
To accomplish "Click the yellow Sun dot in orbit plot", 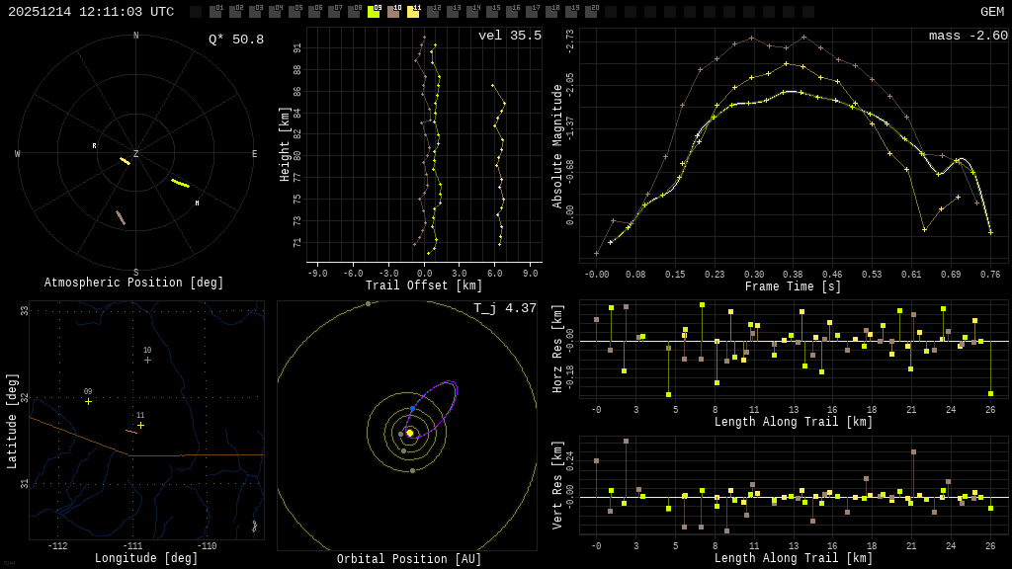I will [409, 433].
